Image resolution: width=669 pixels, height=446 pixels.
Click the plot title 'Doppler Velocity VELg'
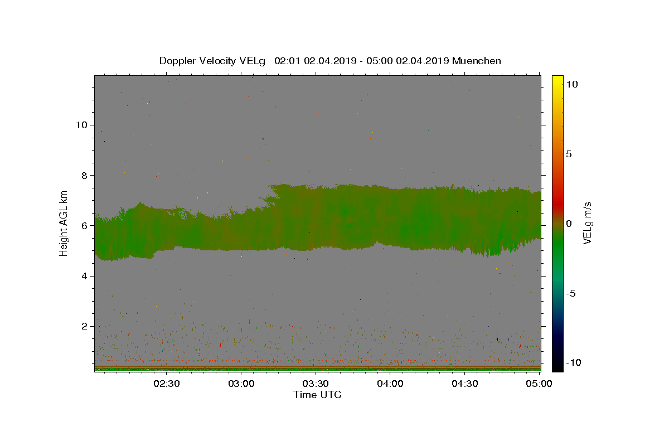212,61
